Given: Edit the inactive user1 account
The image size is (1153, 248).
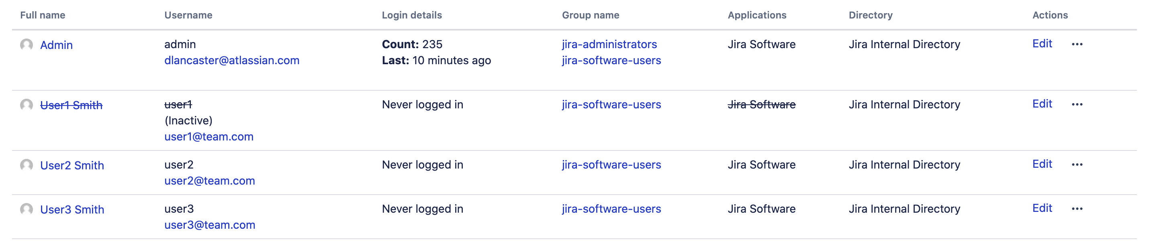Looking at the screenshot, I should (1042, 104).
